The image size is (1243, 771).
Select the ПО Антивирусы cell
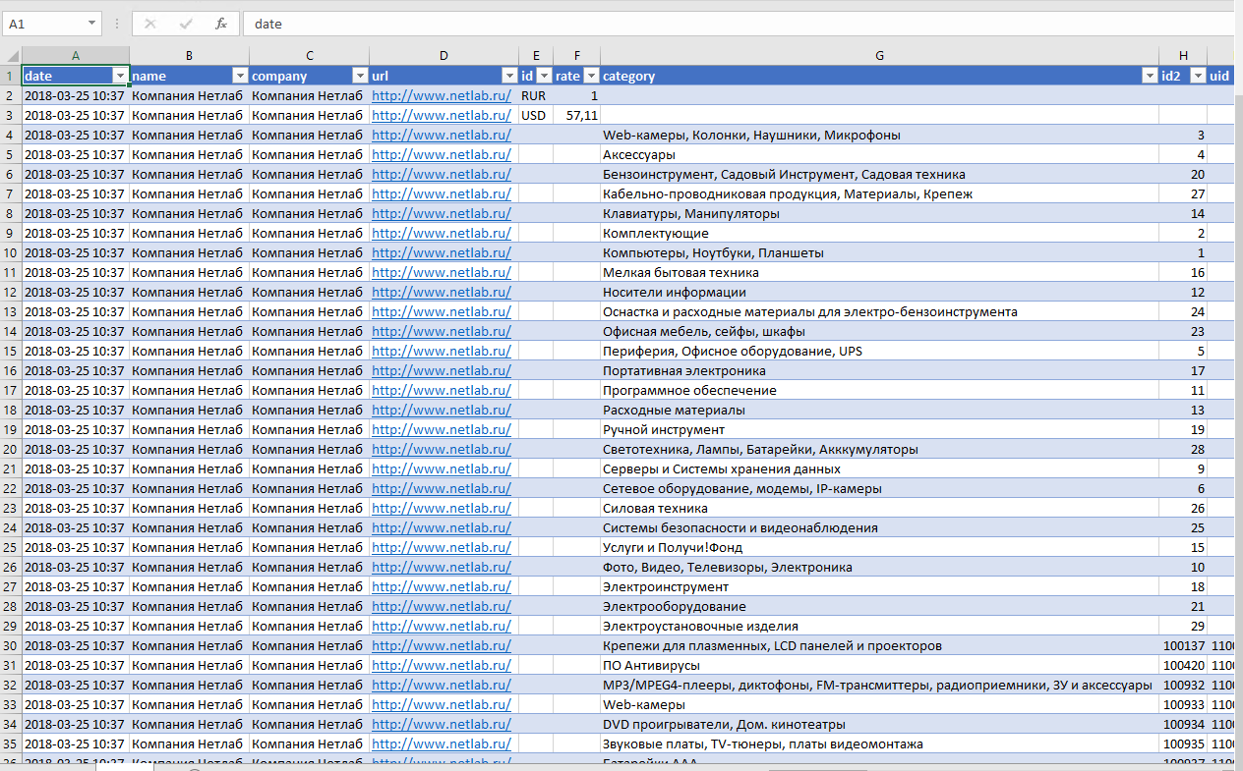(879, 665)
